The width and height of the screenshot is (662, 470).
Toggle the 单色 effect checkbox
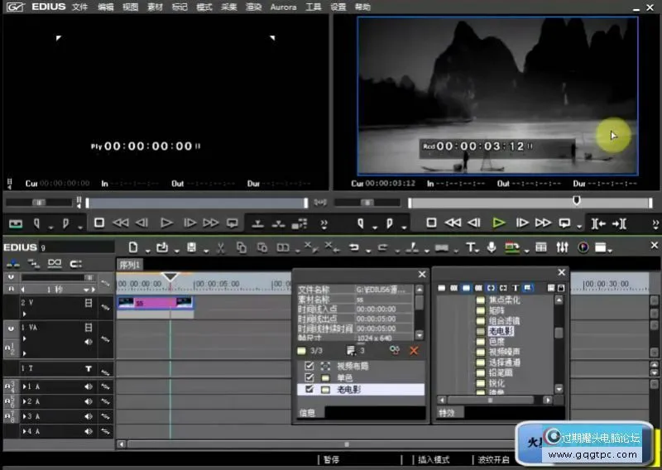[x=309, y=377]
